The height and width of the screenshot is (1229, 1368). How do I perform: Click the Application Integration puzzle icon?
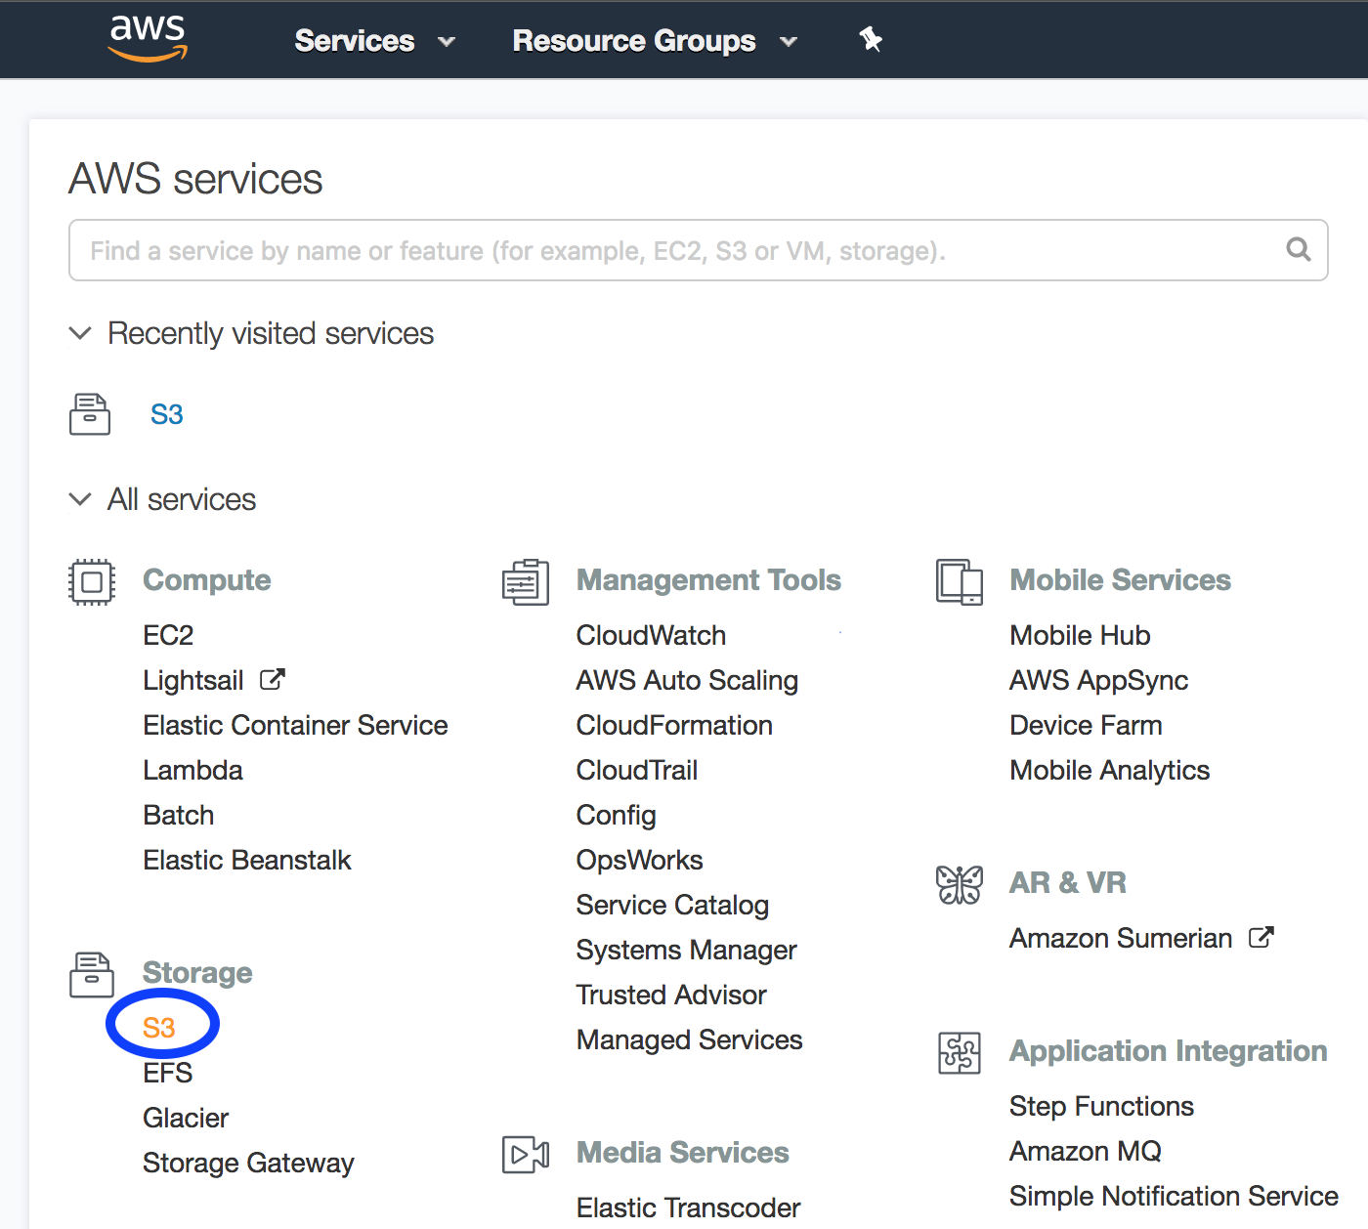959,1053
